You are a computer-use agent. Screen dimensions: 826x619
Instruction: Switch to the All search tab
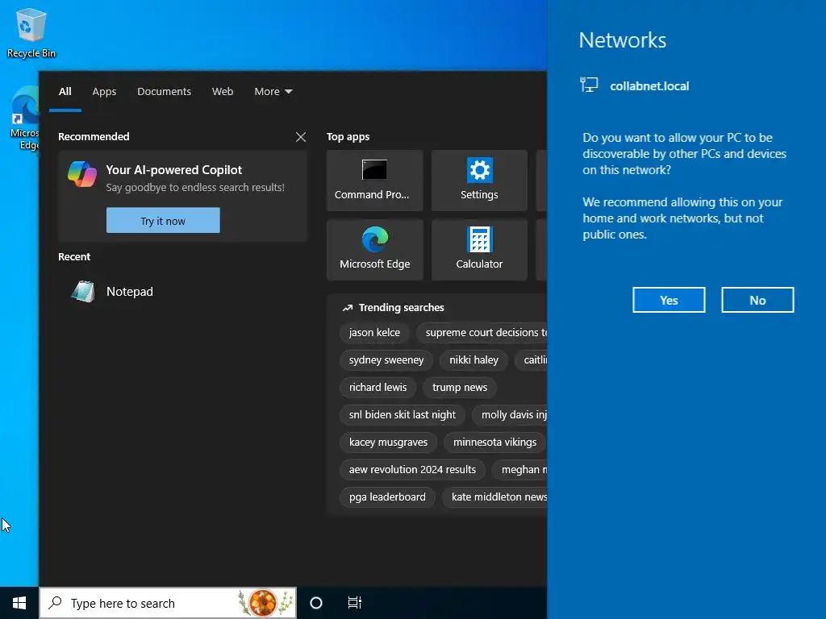[65, 92]
